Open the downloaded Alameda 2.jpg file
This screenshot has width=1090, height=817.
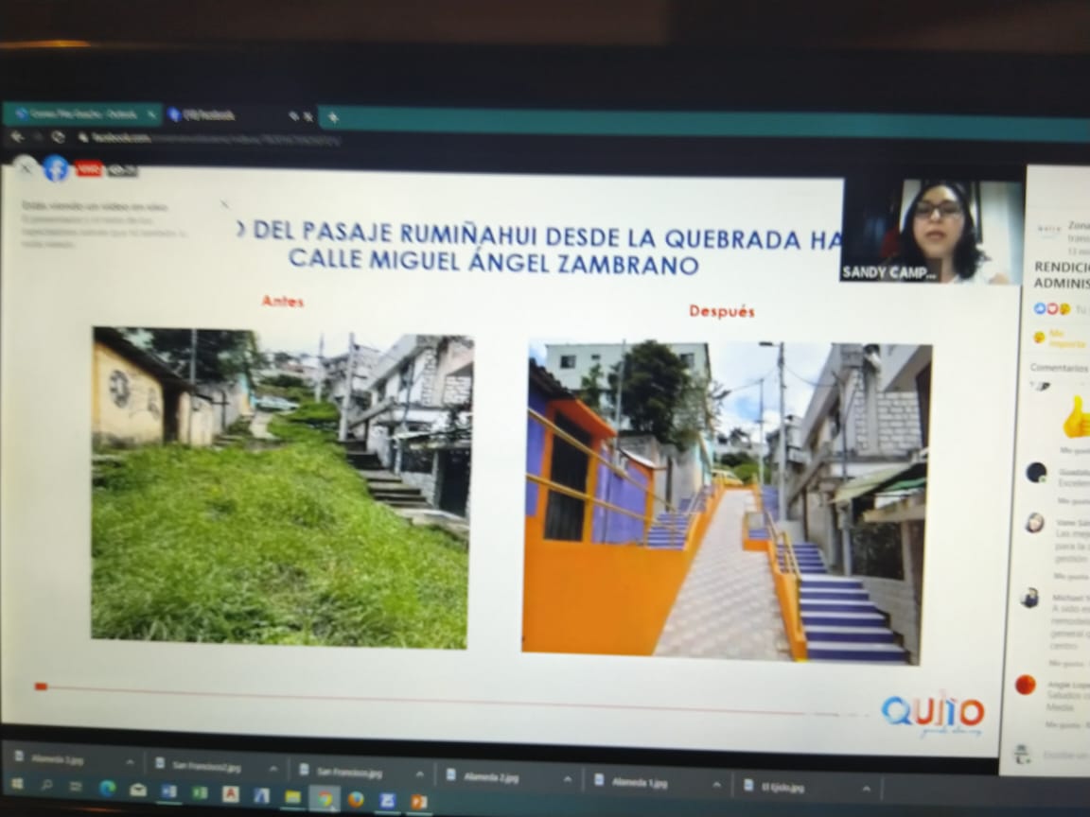[492, 777]
